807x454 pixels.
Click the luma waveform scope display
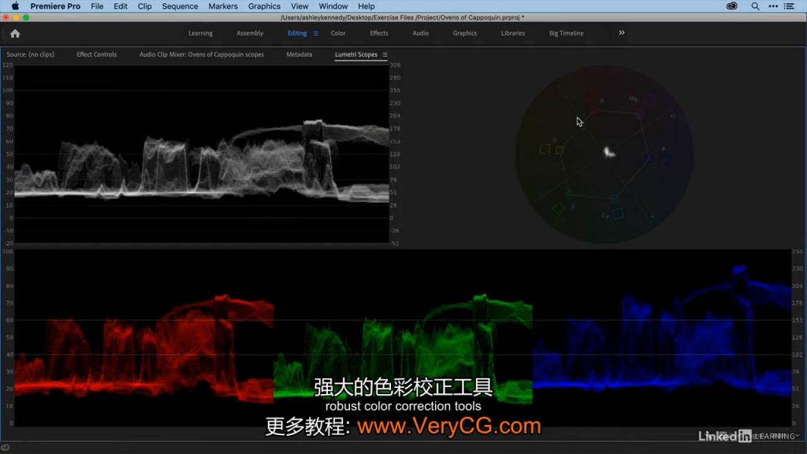click(202, 154)
